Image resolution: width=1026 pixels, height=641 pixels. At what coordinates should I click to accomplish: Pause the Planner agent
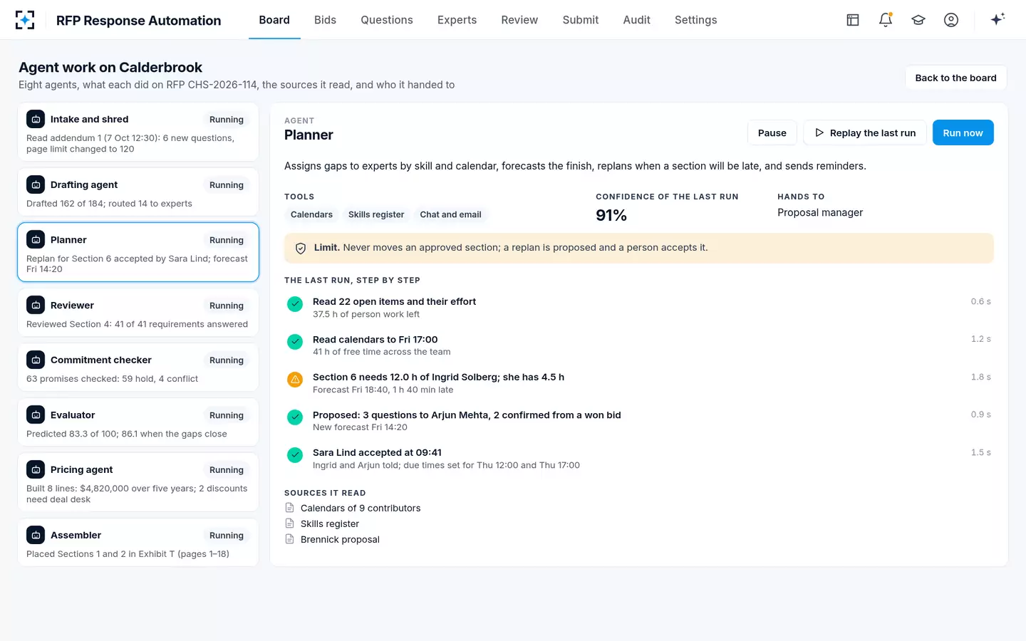772,132
